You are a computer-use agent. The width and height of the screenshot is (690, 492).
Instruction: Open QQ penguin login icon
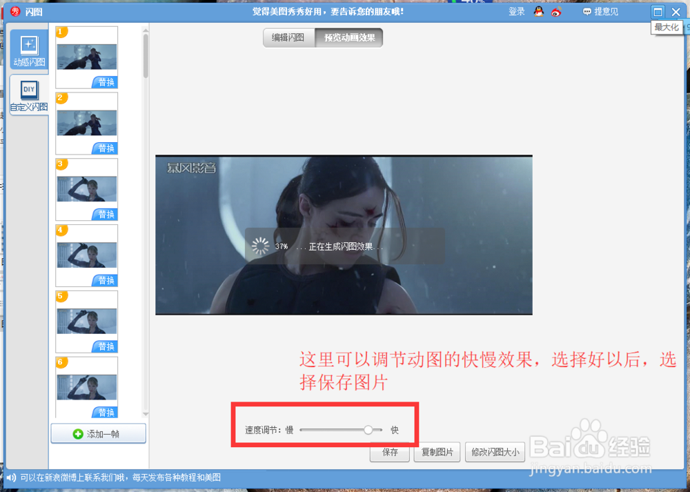tap(539, 12)
